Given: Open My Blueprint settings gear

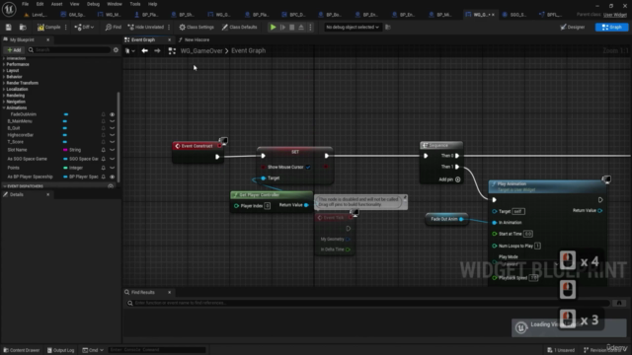Looking at the screenshot, I should click(117, 50).
